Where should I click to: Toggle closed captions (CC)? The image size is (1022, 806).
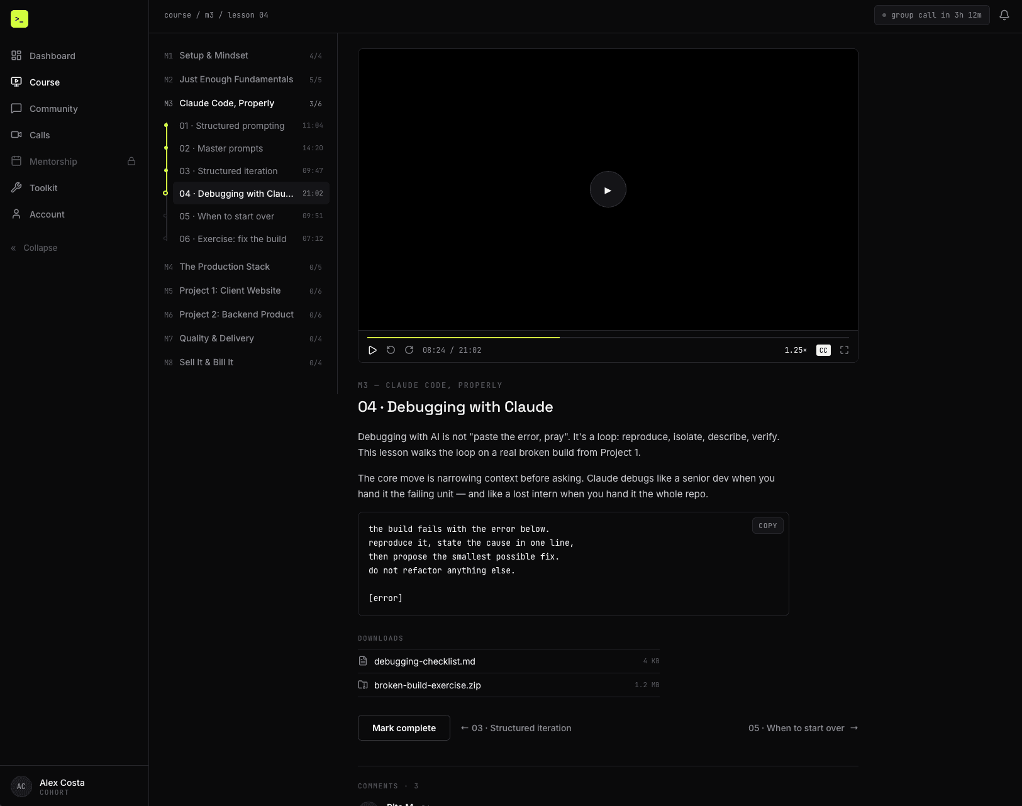click(x=823, y=350)
